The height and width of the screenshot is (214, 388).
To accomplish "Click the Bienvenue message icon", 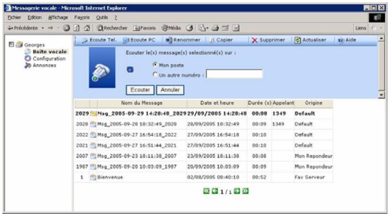I will [x=93, y=177].
